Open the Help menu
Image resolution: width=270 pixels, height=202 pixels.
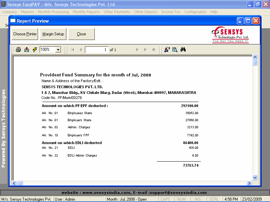click(214, 12)
